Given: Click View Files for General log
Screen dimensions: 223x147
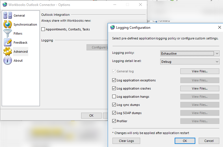Looking at the screenshot, I should coord(200,71).
